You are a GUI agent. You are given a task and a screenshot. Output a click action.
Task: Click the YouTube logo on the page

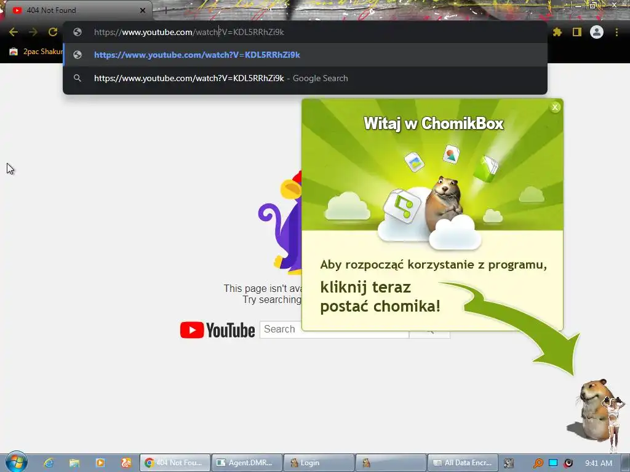pos(217,330)
